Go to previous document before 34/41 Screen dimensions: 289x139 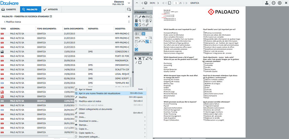142,3
